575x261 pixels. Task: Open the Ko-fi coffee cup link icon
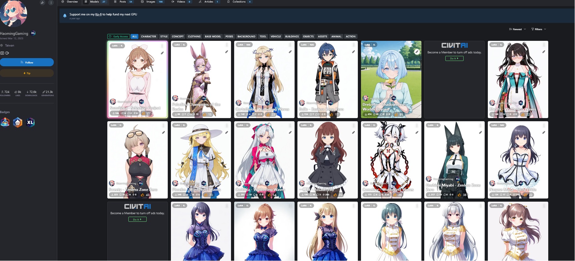[x=7, y=53]
